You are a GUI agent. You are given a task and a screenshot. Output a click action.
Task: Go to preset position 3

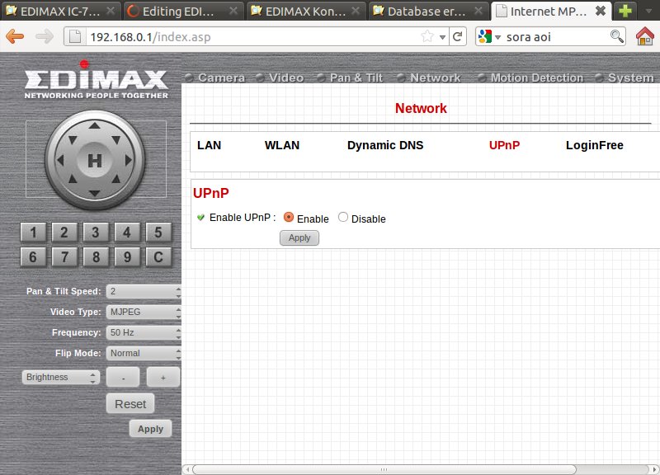96,233
